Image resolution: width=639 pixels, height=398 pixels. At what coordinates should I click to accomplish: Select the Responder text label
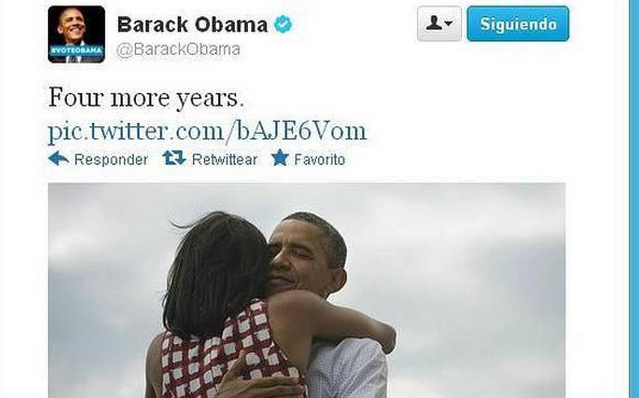(x=111, y=159)
